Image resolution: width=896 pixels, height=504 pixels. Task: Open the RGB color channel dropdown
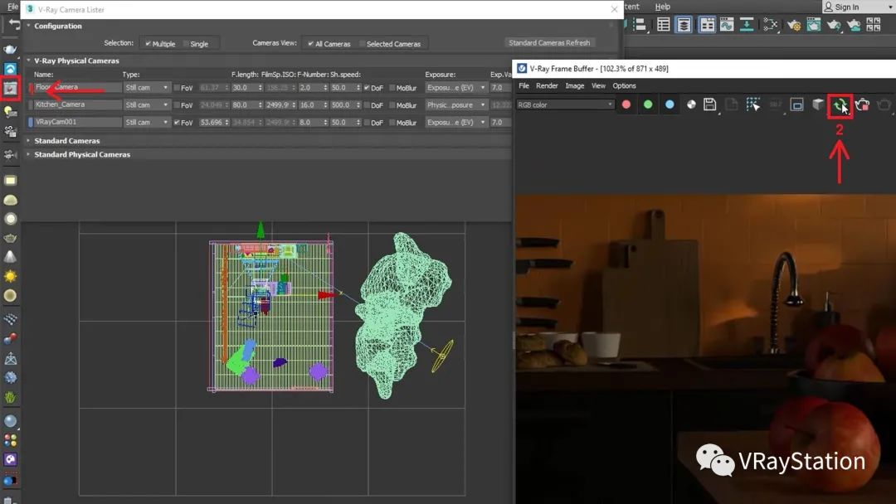[565, 104]
